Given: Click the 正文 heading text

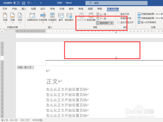Looking at the screenshot, I should point(52,81).
